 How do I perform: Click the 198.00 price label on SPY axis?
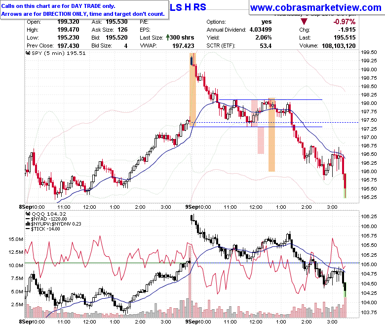pos(369,103)
